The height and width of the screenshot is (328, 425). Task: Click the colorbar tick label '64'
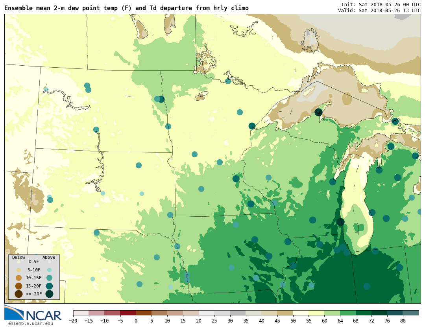340,321
